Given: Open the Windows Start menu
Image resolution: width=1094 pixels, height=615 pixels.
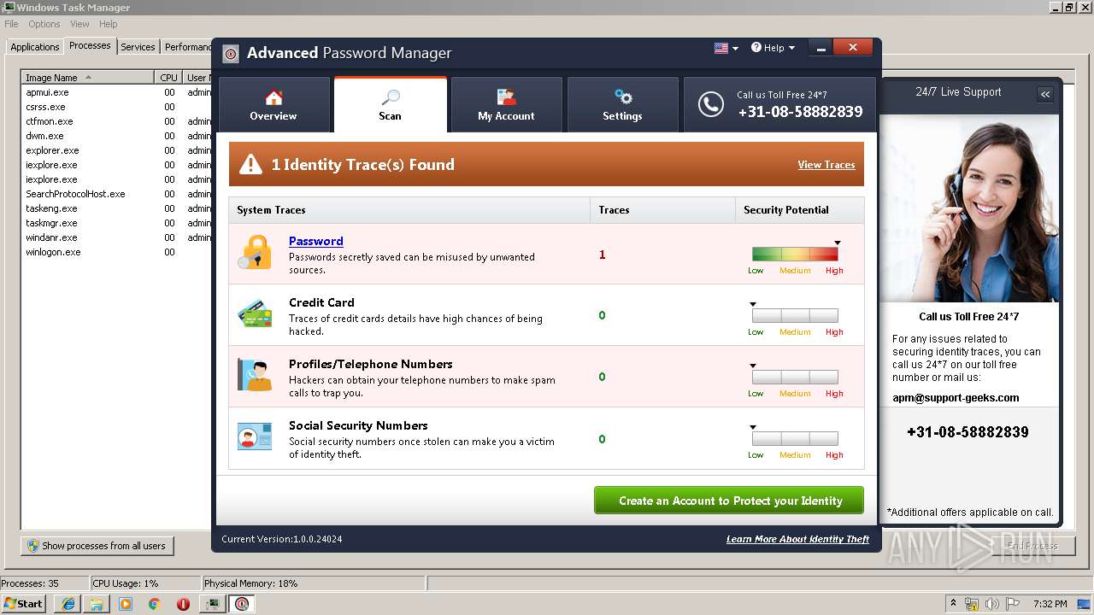Looking at the screenshot, I should (24, 603).
